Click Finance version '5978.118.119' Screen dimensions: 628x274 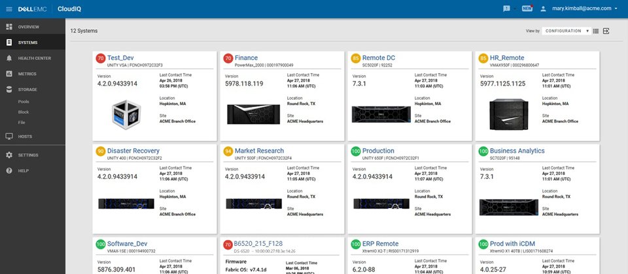pyautogui.click(x=244, y=84)
